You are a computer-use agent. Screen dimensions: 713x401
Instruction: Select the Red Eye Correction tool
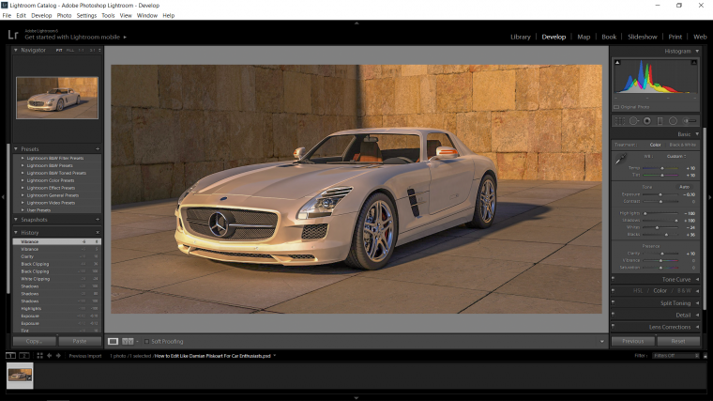tap(647, 121)
